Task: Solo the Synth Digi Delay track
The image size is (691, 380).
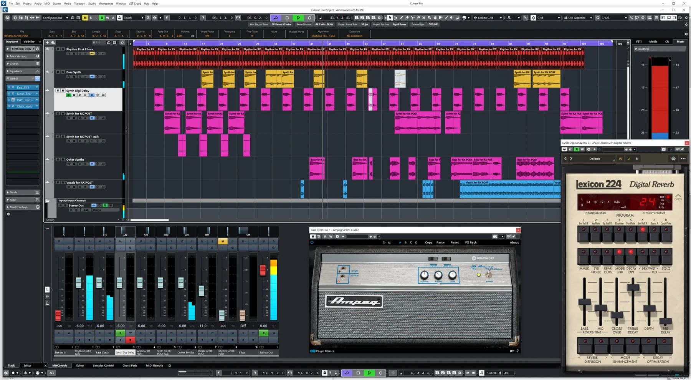Action: [x=63, y=91]
